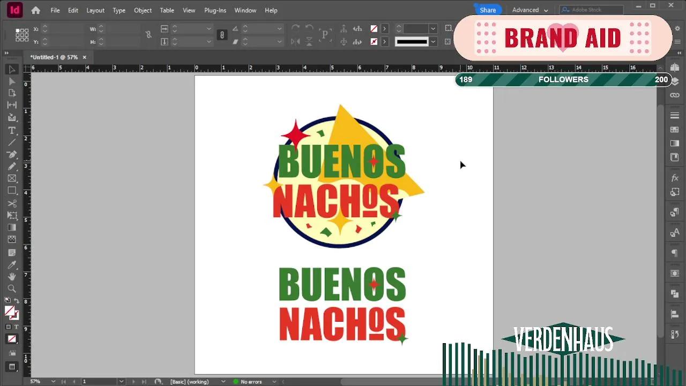Open the Plug-Ins menu

pyautogui.click(x=215, y=10)
